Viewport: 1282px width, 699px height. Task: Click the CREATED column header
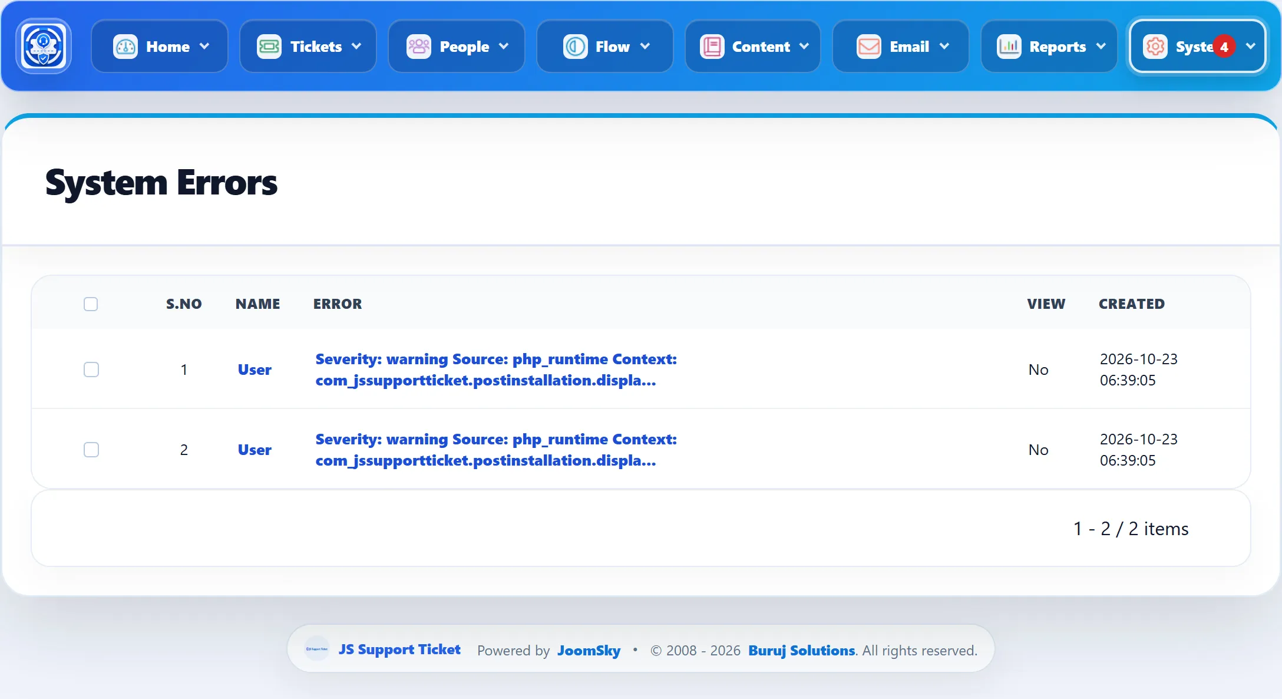coord(1132,304)
